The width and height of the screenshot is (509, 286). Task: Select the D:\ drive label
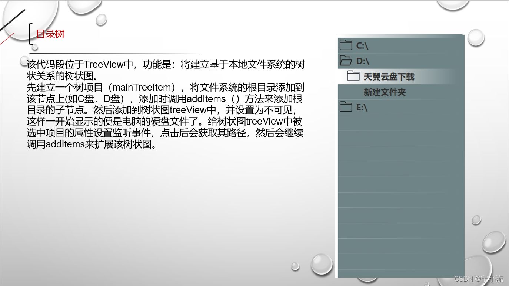[x=363, y=61]
